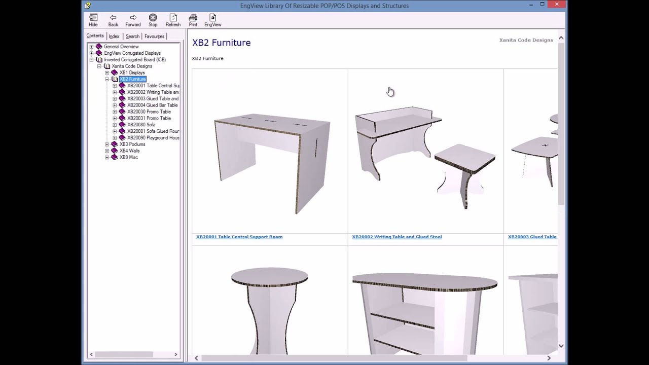Click the book icon beside XB20030 Promo Table
The width and height of the screenshot is (649, 365).
[122, 112]
